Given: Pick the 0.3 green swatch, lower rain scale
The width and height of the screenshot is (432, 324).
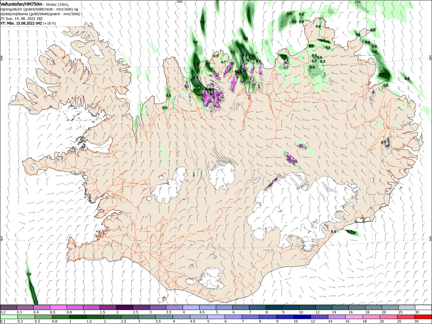Looking at the screenshot, I should click(x=26, y=317).
